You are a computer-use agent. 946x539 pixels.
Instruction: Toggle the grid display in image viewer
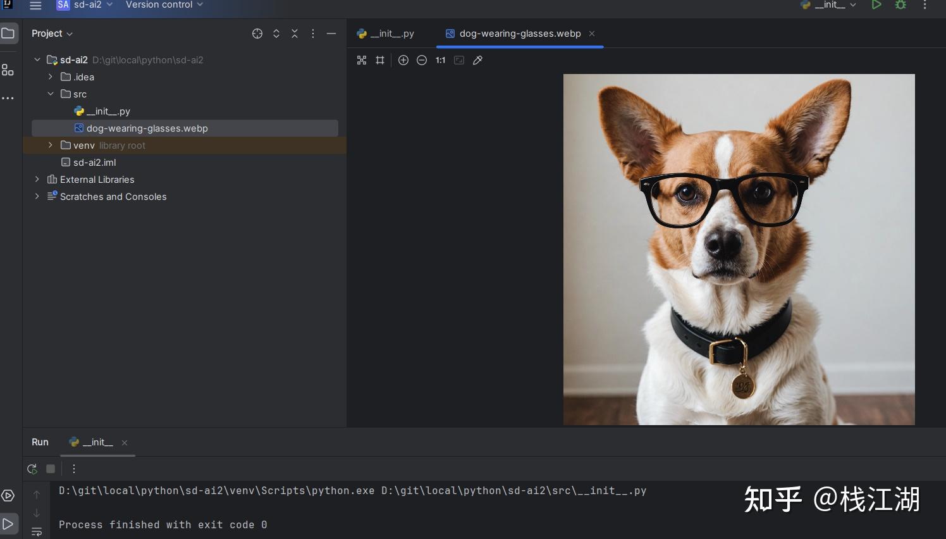point(380,60)
